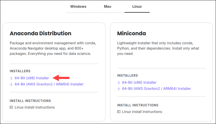This screenshot has width=216, height=124.
Task: Switch to the Windows tab
Action: pos(78,6)
